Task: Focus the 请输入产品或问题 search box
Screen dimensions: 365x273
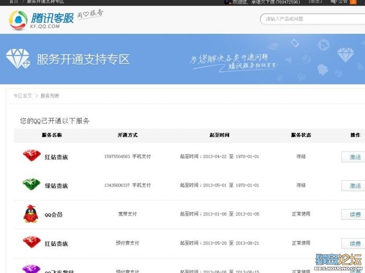Action: point(312,19)
